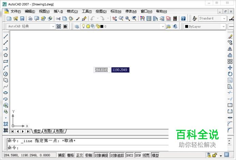Screen dimensions: 236x160
Task: Click the Save icon in standard toolbar
Action: click(x=22, y=18)
